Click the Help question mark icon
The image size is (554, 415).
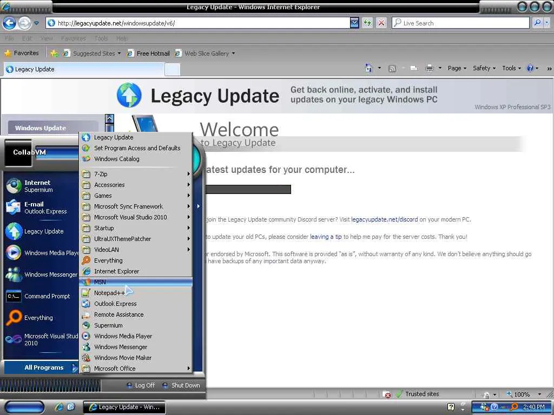pyautogui.click(x=530, y=68)
